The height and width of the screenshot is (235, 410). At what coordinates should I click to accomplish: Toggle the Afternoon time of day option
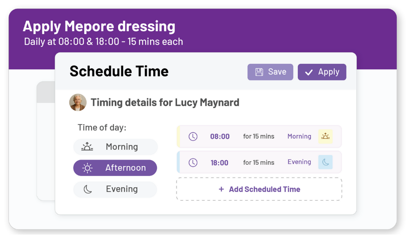[x=115, y=168]
